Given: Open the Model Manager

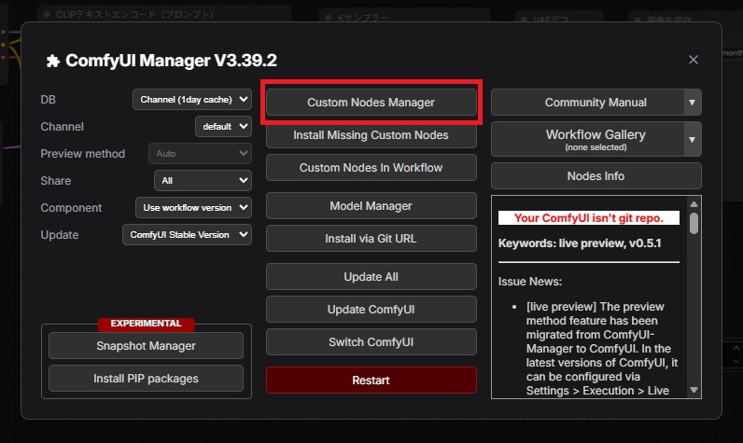Looking at the screenshot, I should [371, 205].
